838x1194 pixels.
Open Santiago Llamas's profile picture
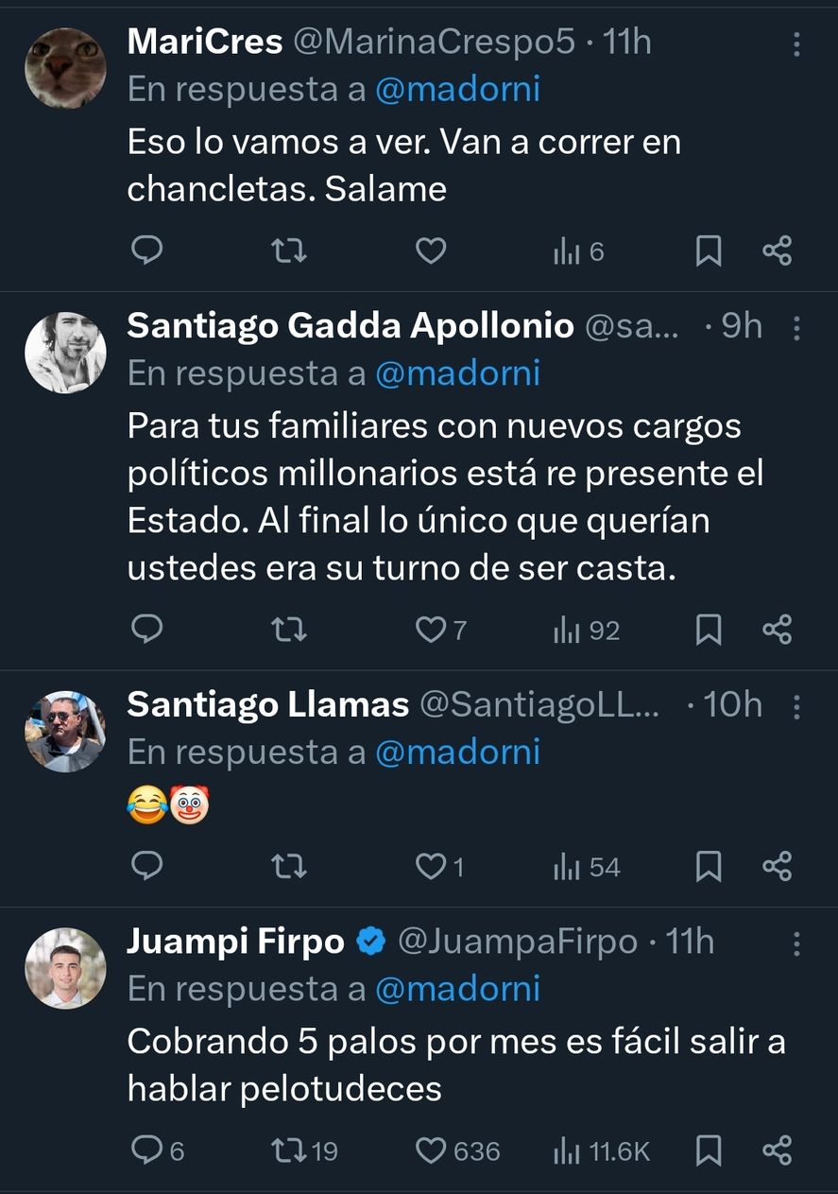pos(65,731)
